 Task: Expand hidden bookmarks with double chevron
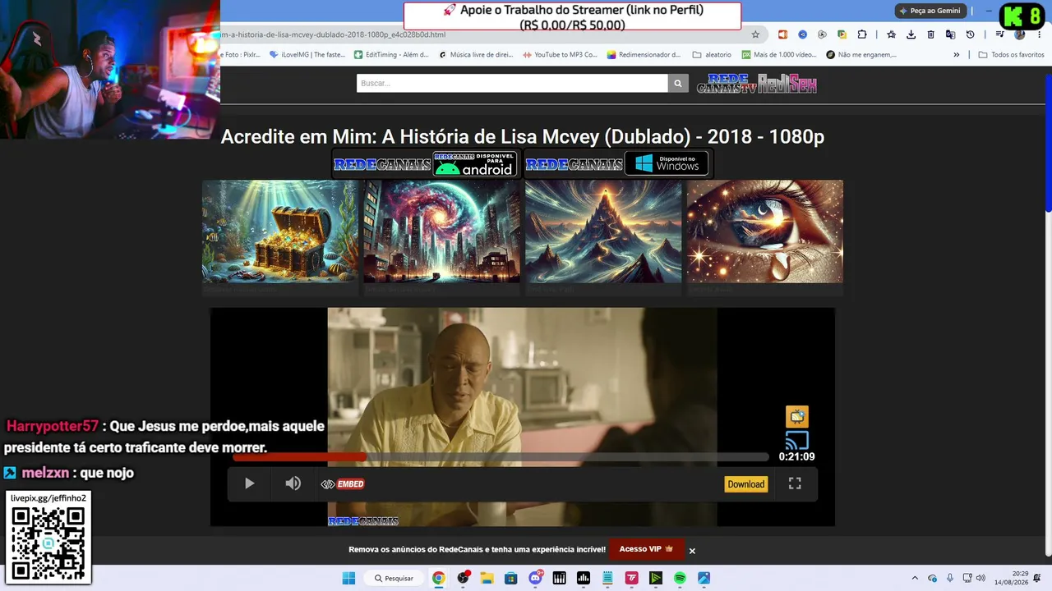pyautogui.click(x=956, y=55)
